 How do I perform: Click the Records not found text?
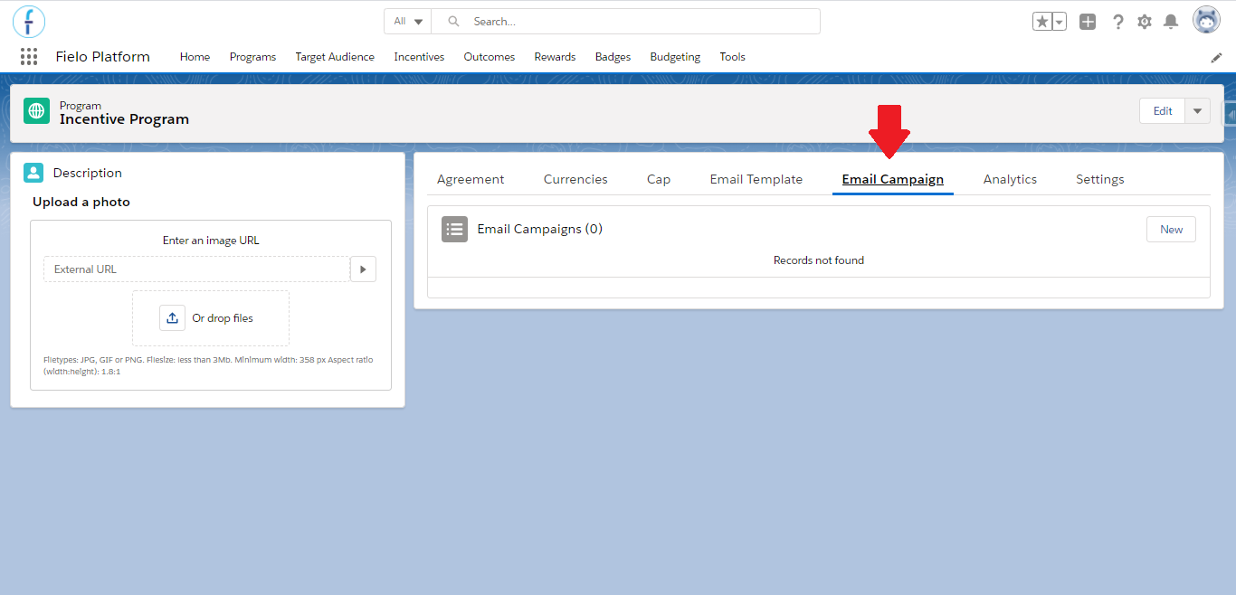pyautogui.click(x=819, y=260)
